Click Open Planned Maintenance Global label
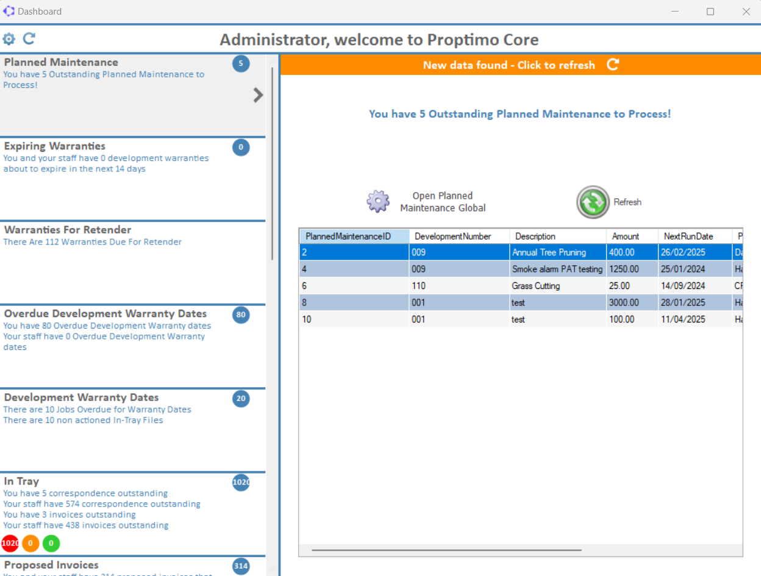761x576 pixels. click(443, 202)
